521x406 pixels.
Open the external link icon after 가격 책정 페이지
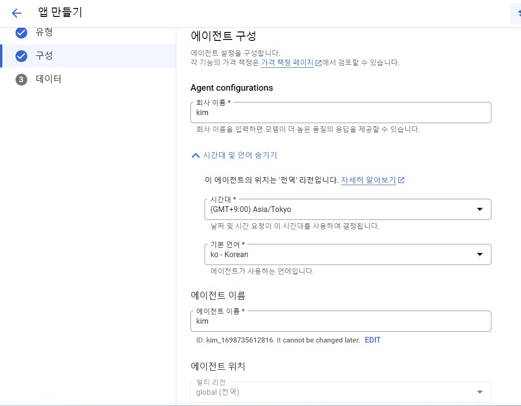pos(318,63)
